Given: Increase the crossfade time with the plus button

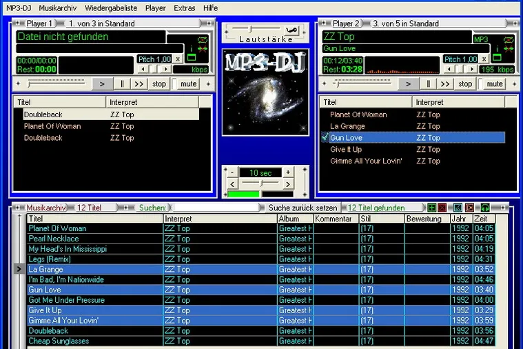Looking at the screenshot, I should (288, 172).
